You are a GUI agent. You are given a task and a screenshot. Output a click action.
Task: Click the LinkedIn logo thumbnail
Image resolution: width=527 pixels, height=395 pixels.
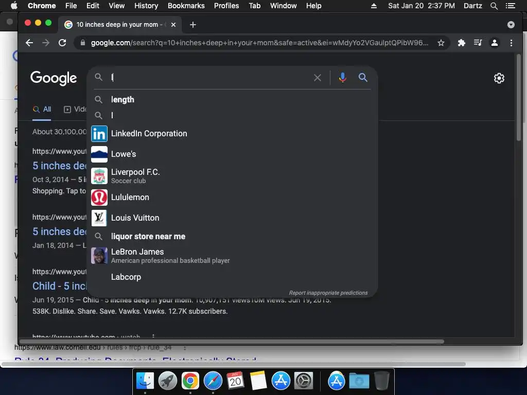coord(99,134)
